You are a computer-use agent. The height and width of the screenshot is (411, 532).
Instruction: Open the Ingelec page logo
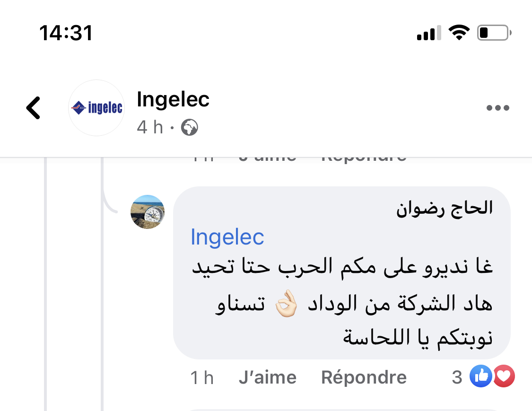(x=96, y=108)
